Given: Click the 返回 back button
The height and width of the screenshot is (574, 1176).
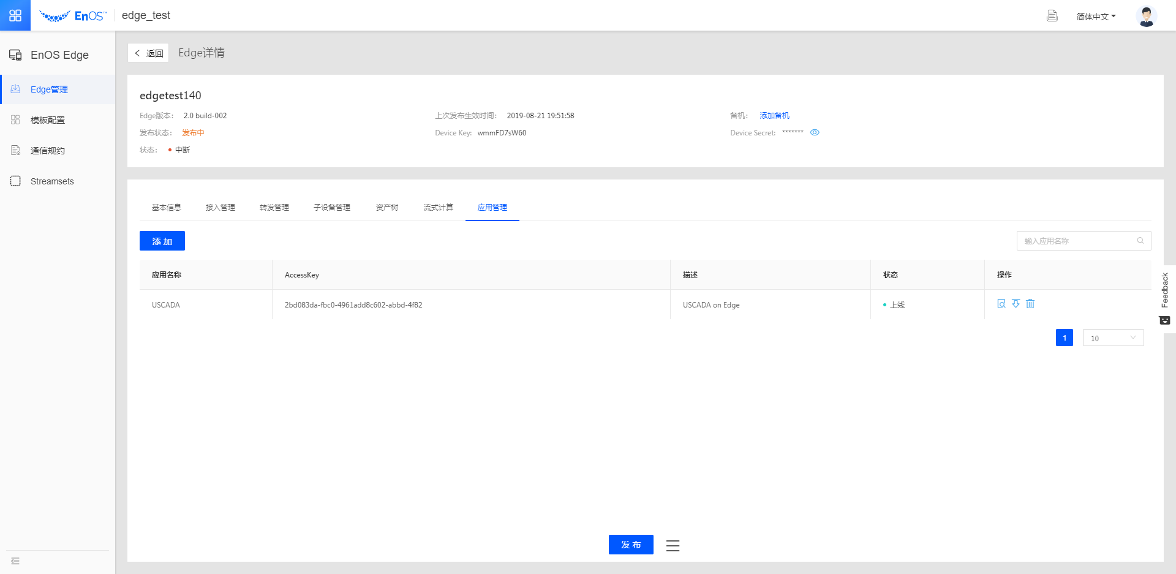Looking at the screenshot, I should click(148, 53).
